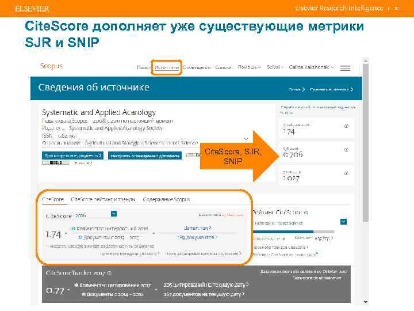Switch to the Содержание Scopus tab

[x=166, y=199]
